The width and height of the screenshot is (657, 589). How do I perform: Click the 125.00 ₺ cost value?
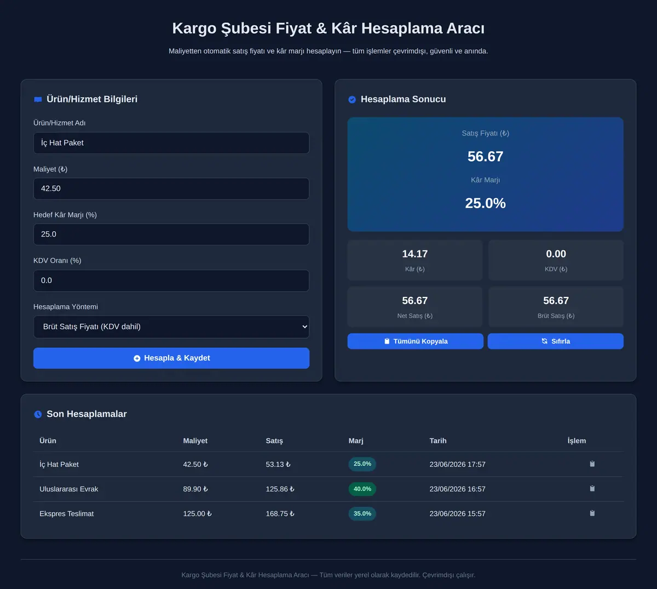click(x=198, y=513)
